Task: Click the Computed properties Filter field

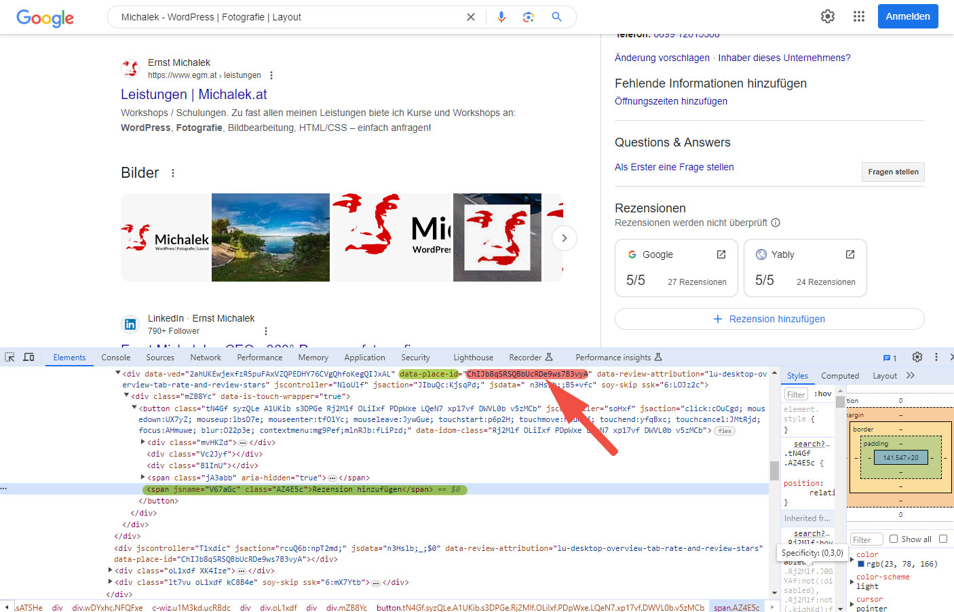Action: [866, 539]
